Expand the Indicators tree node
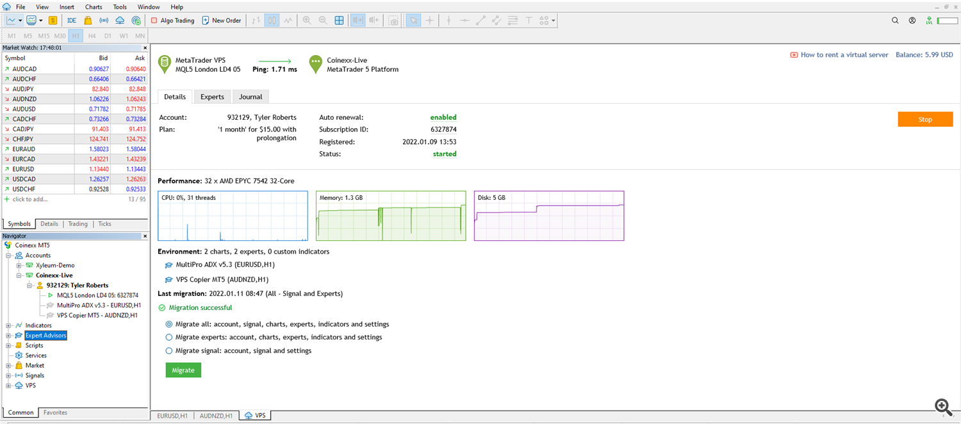 pos(9,325)
